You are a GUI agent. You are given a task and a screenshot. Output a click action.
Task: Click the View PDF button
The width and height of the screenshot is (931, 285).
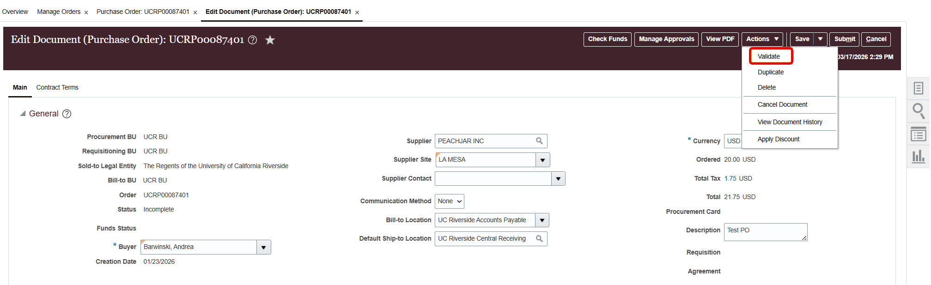point(720,39)
